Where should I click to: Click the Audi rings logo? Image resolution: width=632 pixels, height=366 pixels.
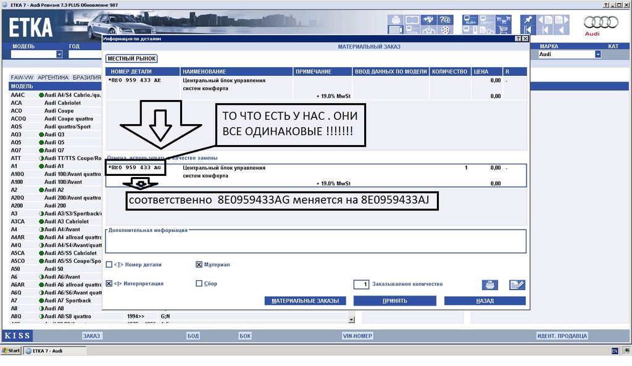click(x=601, y=22)
